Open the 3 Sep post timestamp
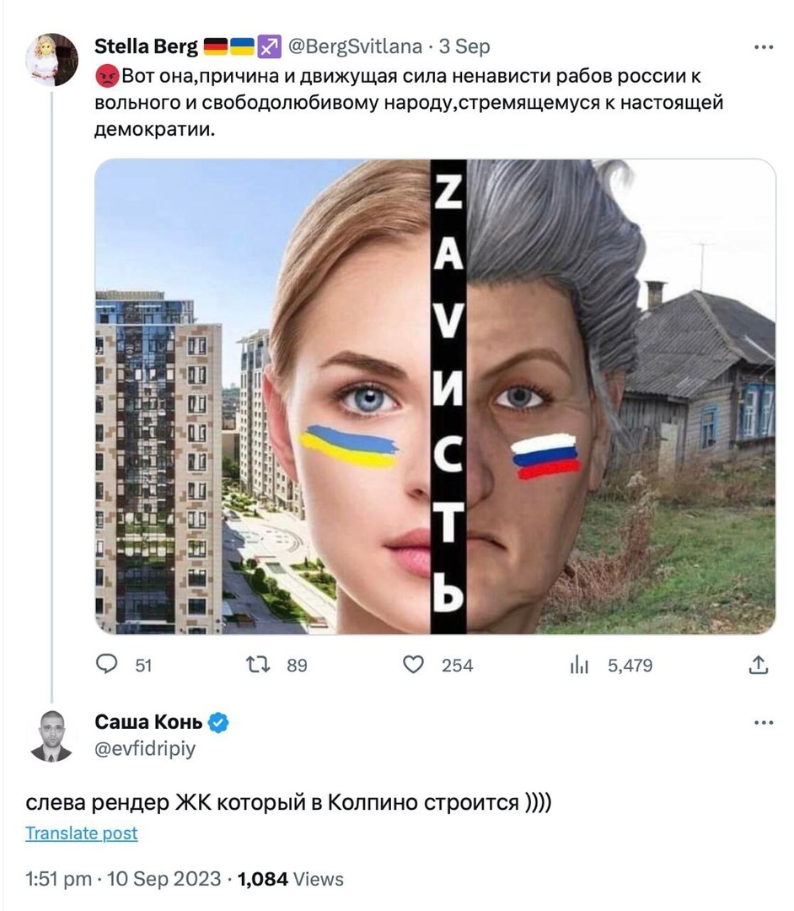 [464, 46]
